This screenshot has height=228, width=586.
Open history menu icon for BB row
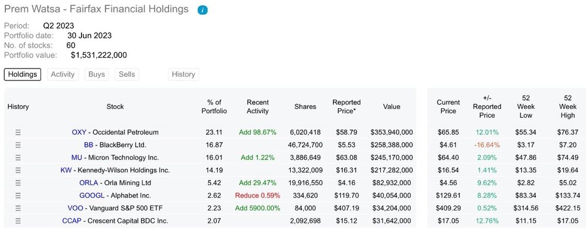(18, 145)
